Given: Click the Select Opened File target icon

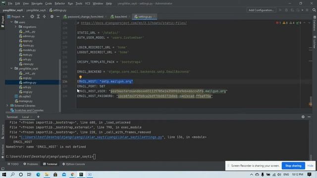Looking at the screenshot, I should click(32, 17).
